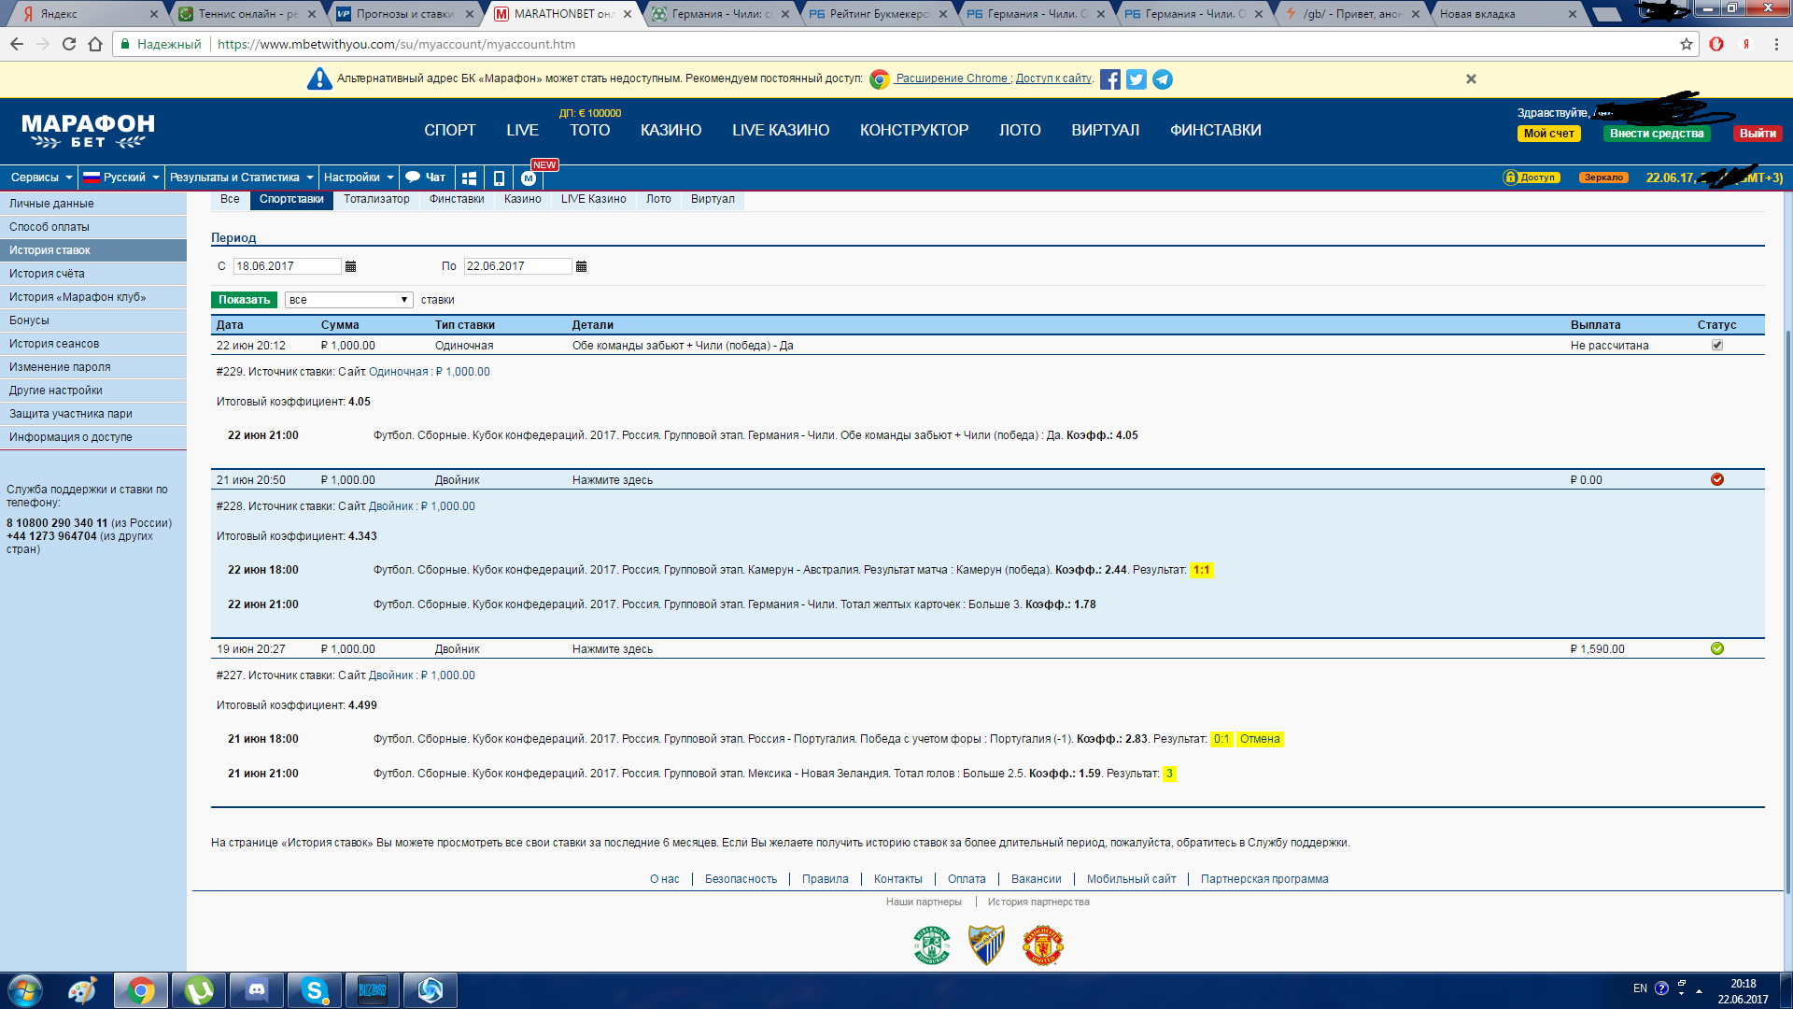Viewport: 1793px width, 1009px height.
Task: Expand the bet filter dropdown showing 'все'
Action: coord(348,300)
